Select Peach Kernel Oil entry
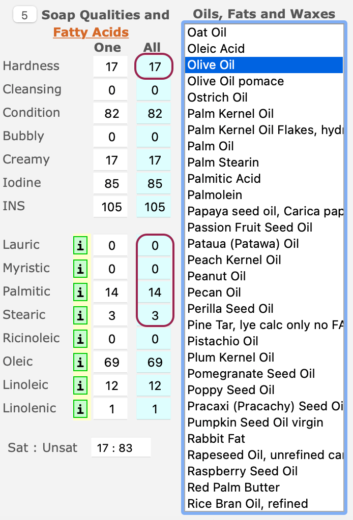This screenshot has width=353, height=520. [x=234, y=260]
